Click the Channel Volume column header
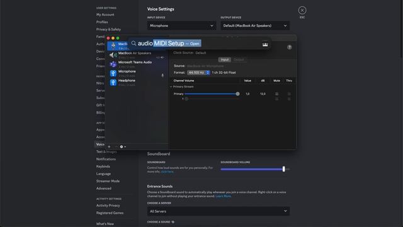 coord(184,81)
